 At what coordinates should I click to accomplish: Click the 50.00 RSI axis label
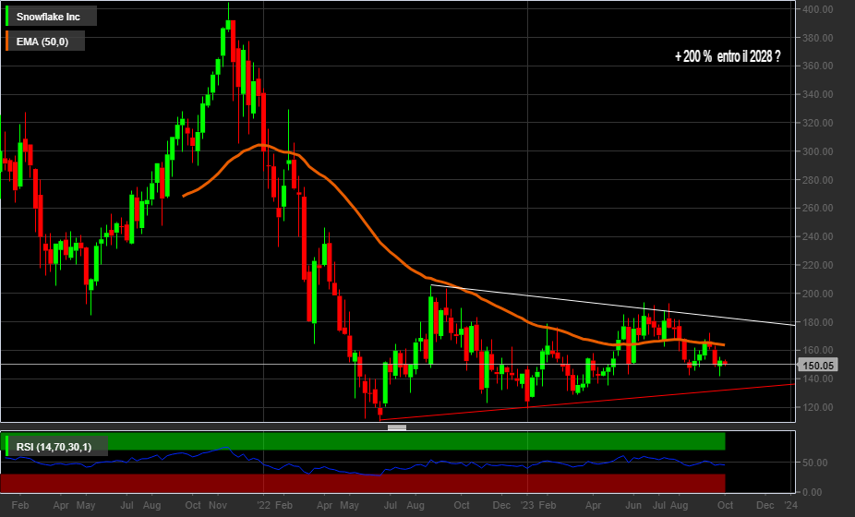point(815,463)
